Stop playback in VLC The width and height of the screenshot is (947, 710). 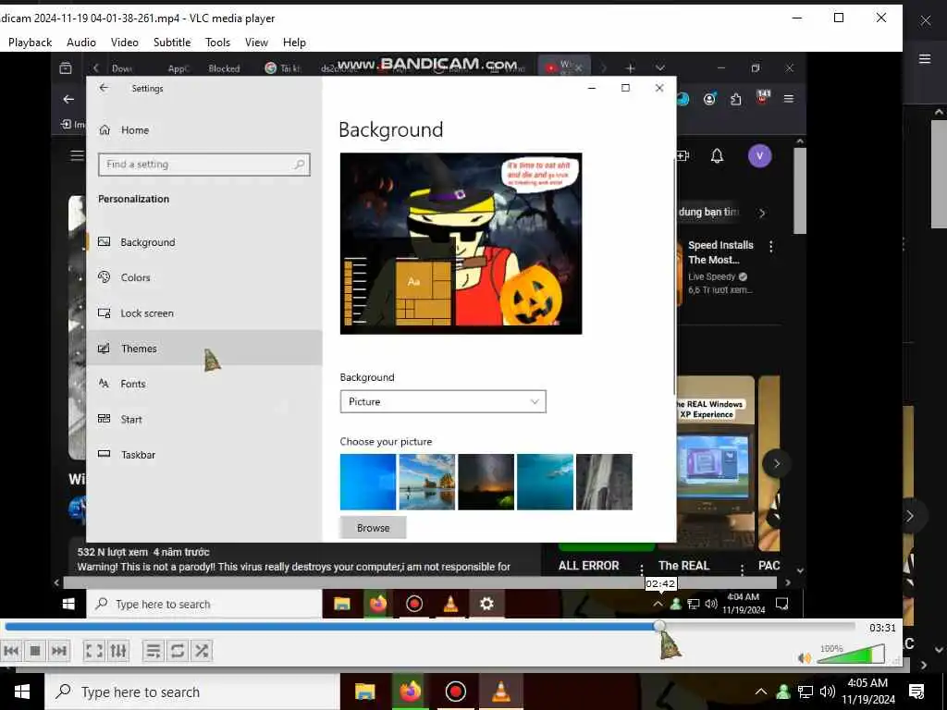click(x=35, y=651)
